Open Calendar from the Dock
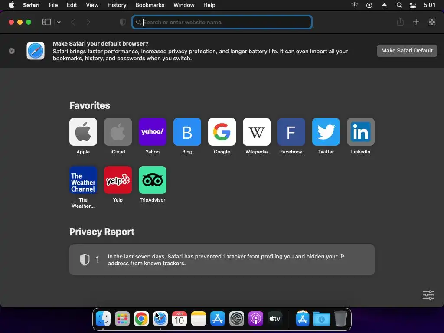444x333 pixels. 180,319
